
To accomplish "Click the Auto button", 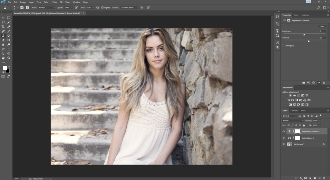I will coord(322,26).
